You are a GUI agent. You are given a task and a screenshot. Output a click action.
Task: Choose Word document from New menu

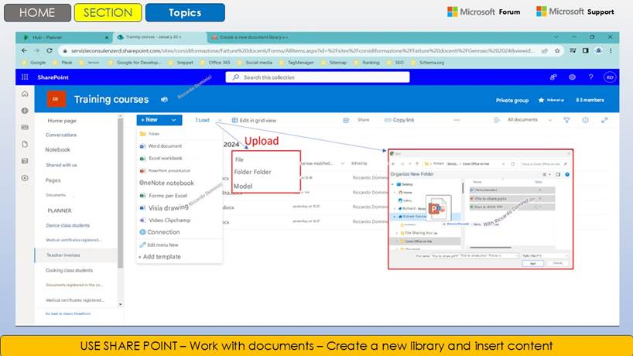[x=165, y=145]
